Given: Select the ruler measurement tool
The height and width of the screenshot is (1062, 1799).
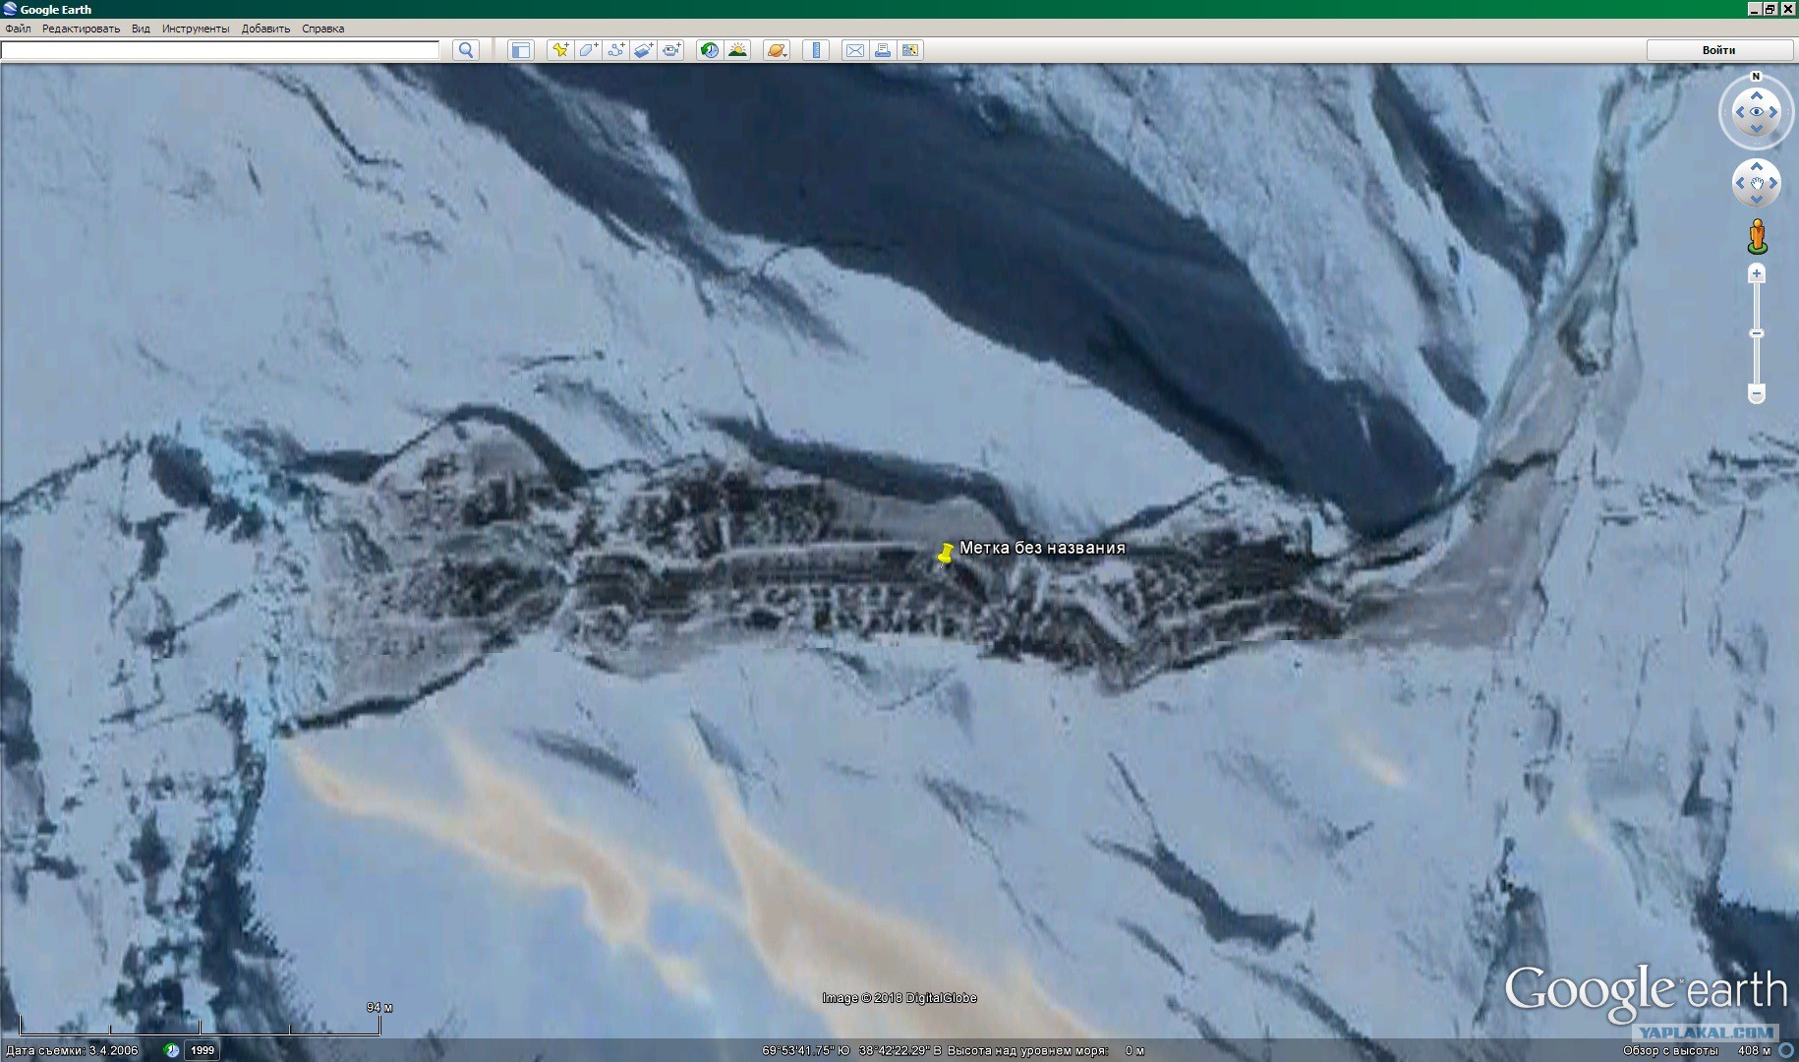Looking at the screenshot, I should click(816, 50).
